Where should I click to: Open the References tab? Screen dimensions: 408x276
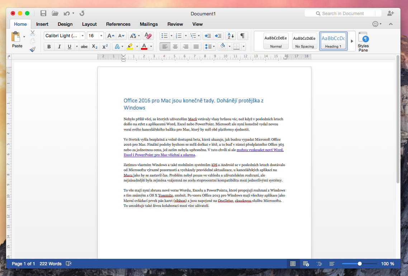(x=118, y=24)
